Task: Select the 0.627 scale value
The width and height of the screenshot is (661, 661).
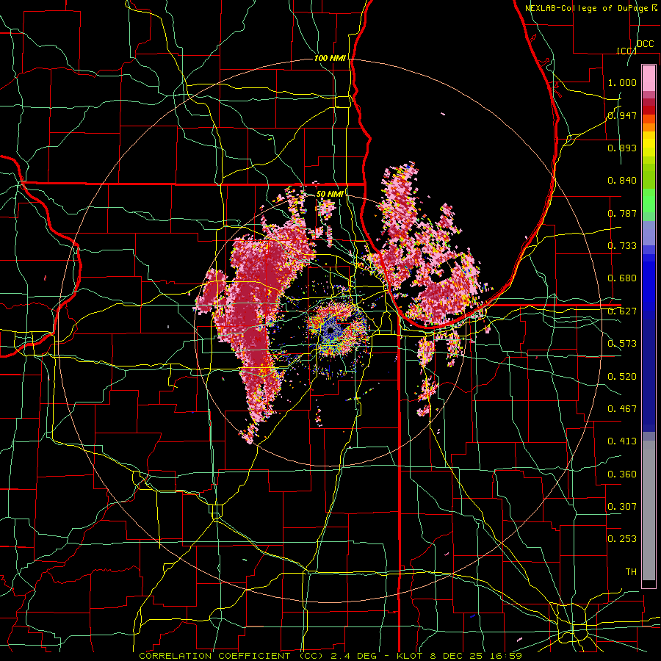Action: click(622, 311)
